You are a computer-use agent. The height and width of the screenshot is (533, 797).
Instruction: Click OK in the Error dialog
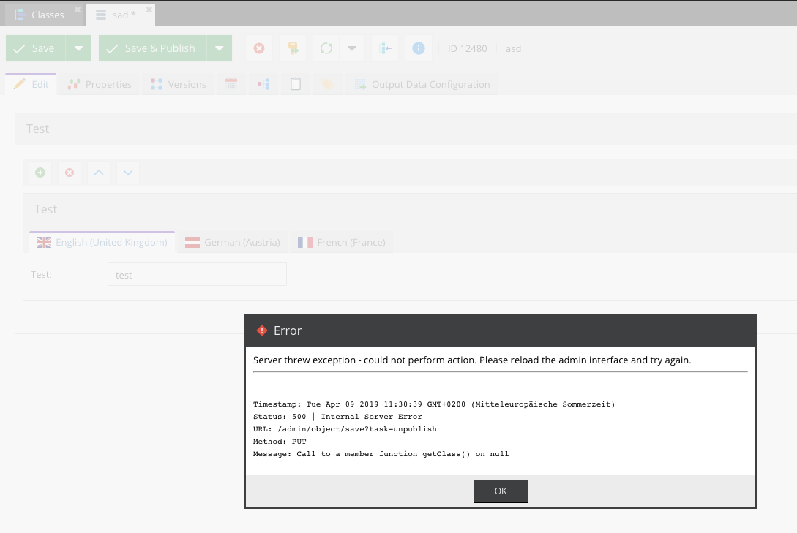[x=501, y=491]
